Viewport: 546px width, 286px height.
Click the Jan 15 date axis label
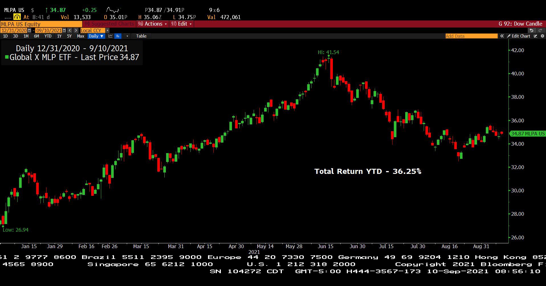point(29,246)
